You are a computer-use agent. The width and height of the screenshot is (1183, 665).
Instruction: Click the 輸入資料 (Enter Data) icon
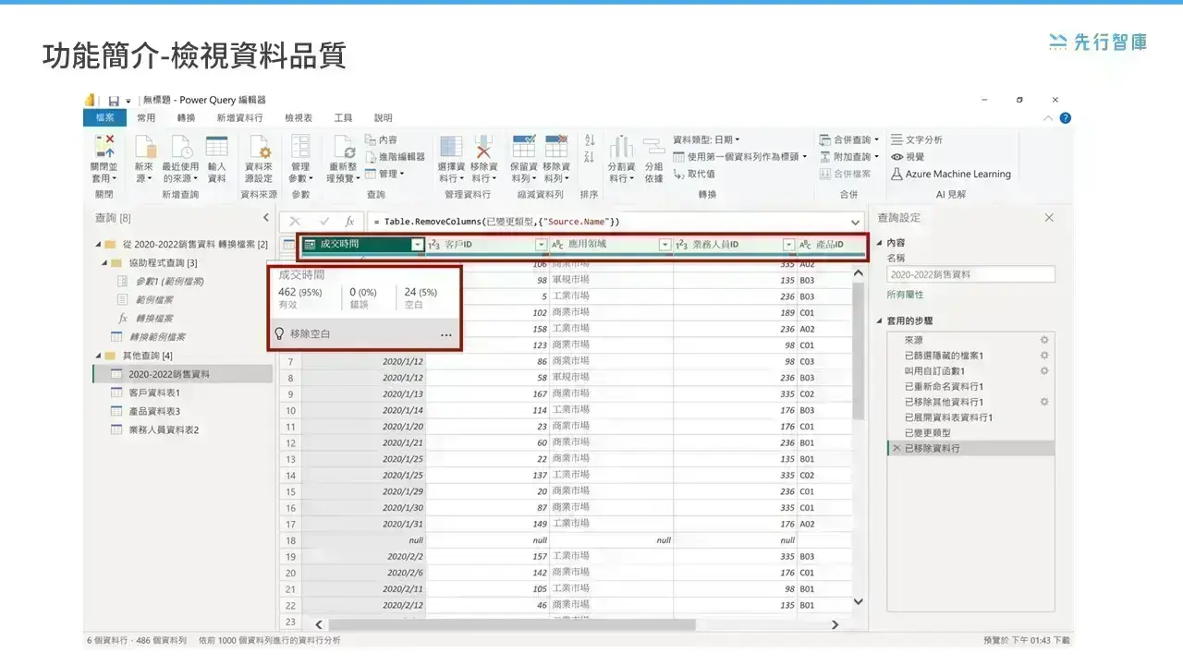click(216, 147)
